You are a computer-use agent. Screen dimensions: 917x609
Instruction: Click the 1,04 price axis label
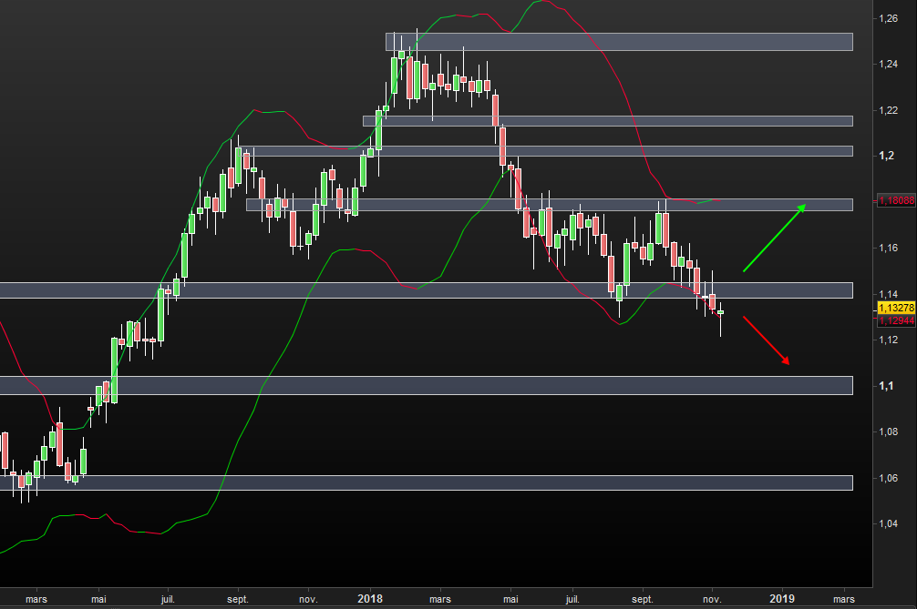click(889, 523)
